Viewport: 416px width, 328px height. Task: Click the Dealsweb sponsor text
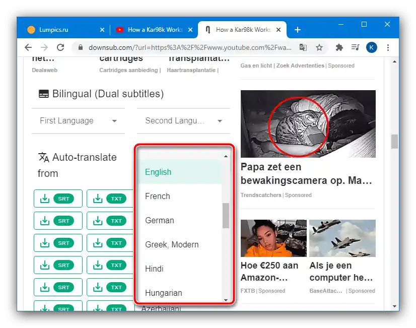click(44, 70)
